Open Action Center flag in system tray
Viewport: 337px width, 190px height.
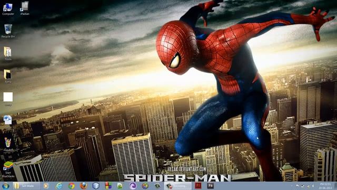[298, 186]
